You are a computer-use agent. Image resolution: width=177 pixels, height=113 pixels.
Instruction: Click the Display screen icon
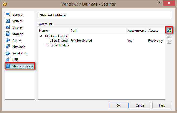coord(8,27)
